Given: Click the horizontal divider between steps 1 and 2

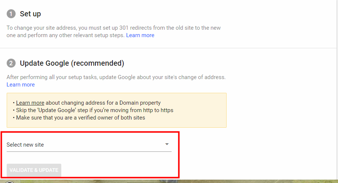Looking at the screenshot, I should 168,48.
